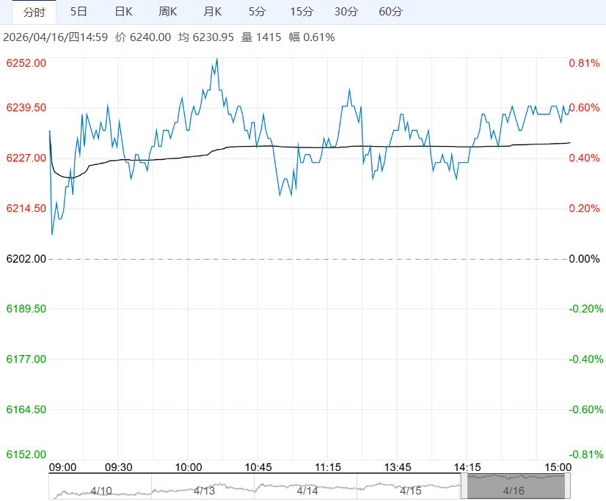Click the right handle of range slider
The height and width of the screenshot is (501, 606).
coord(567,487)
